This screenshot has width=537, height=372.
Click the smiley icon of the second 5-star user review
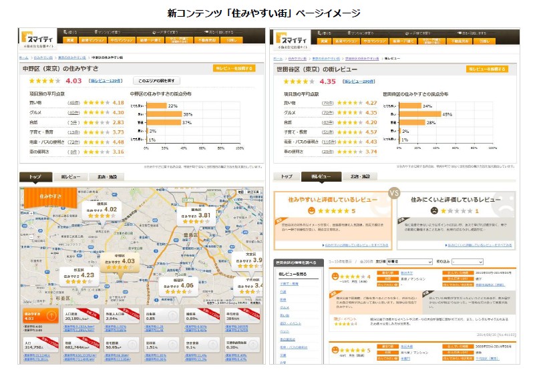tap(335, 350)
